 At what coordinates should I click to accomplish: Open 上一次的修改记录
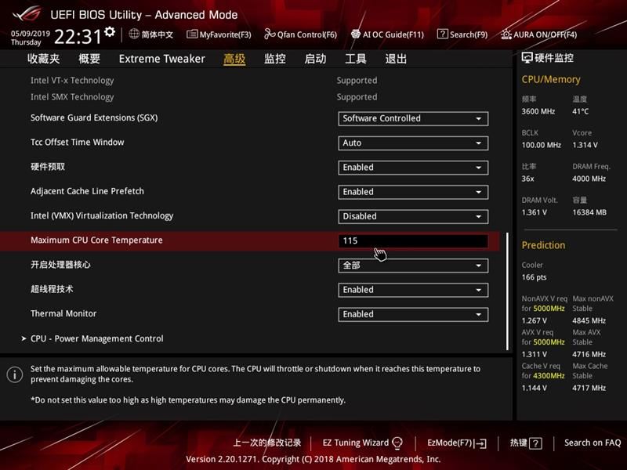tap(267, 443)
